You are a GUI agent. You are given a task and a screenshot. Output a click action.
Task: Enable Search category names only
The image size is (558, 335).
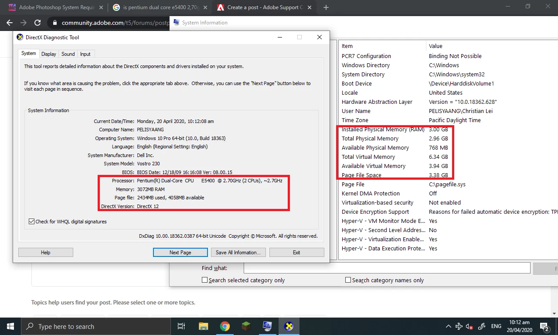(348, 280)
